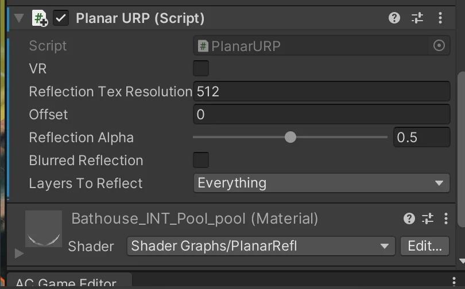
Task: Click the shader Edit... button
Action: [424, 247]
